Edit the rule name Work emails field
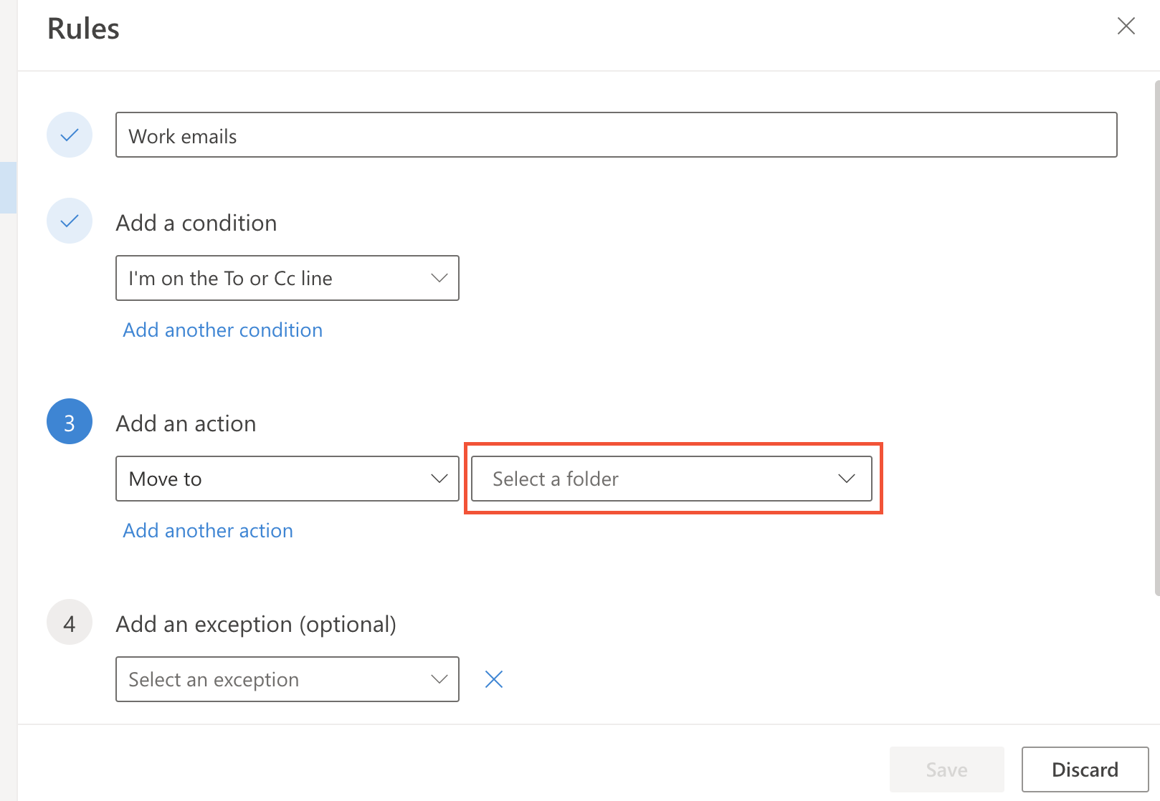The height and width of the screenshot is (801, 1160). (617, 135)
